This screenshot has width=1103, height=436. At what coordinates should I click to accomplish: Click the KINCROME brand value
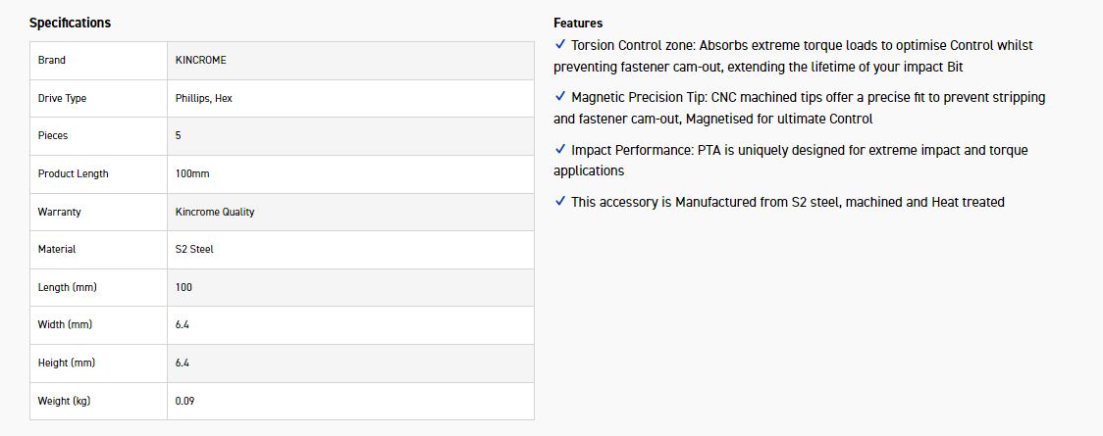click(200, 61)
